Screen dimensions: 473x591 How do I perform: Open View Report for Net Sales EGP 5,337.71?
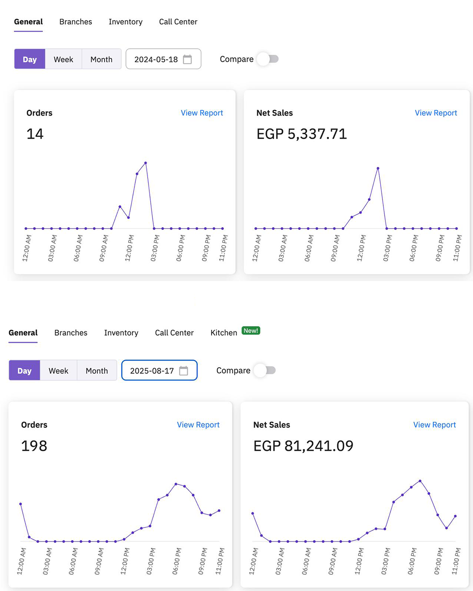[x=436, y=113]
